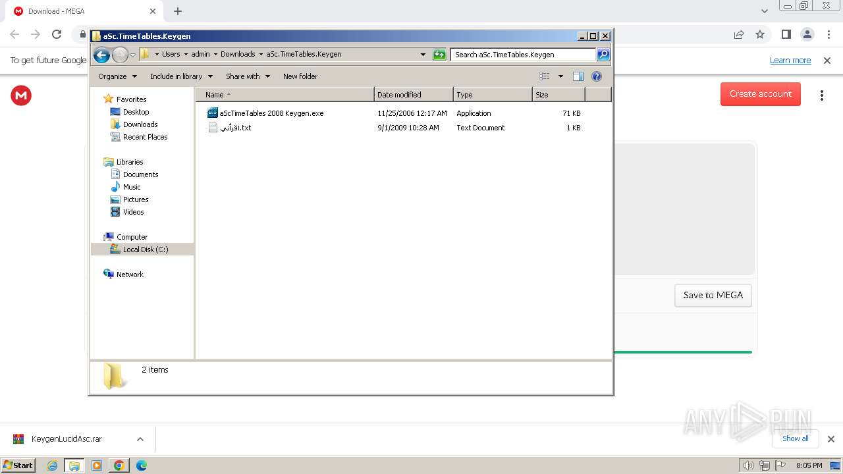Select aScTimeTables 2008 Keygen.exe file

[x=271, y=113]
